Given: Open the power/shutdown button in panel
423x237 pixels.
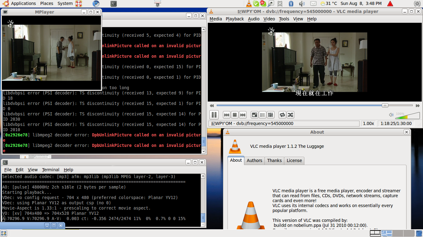Looking at the screenshot, I should 417,4.
